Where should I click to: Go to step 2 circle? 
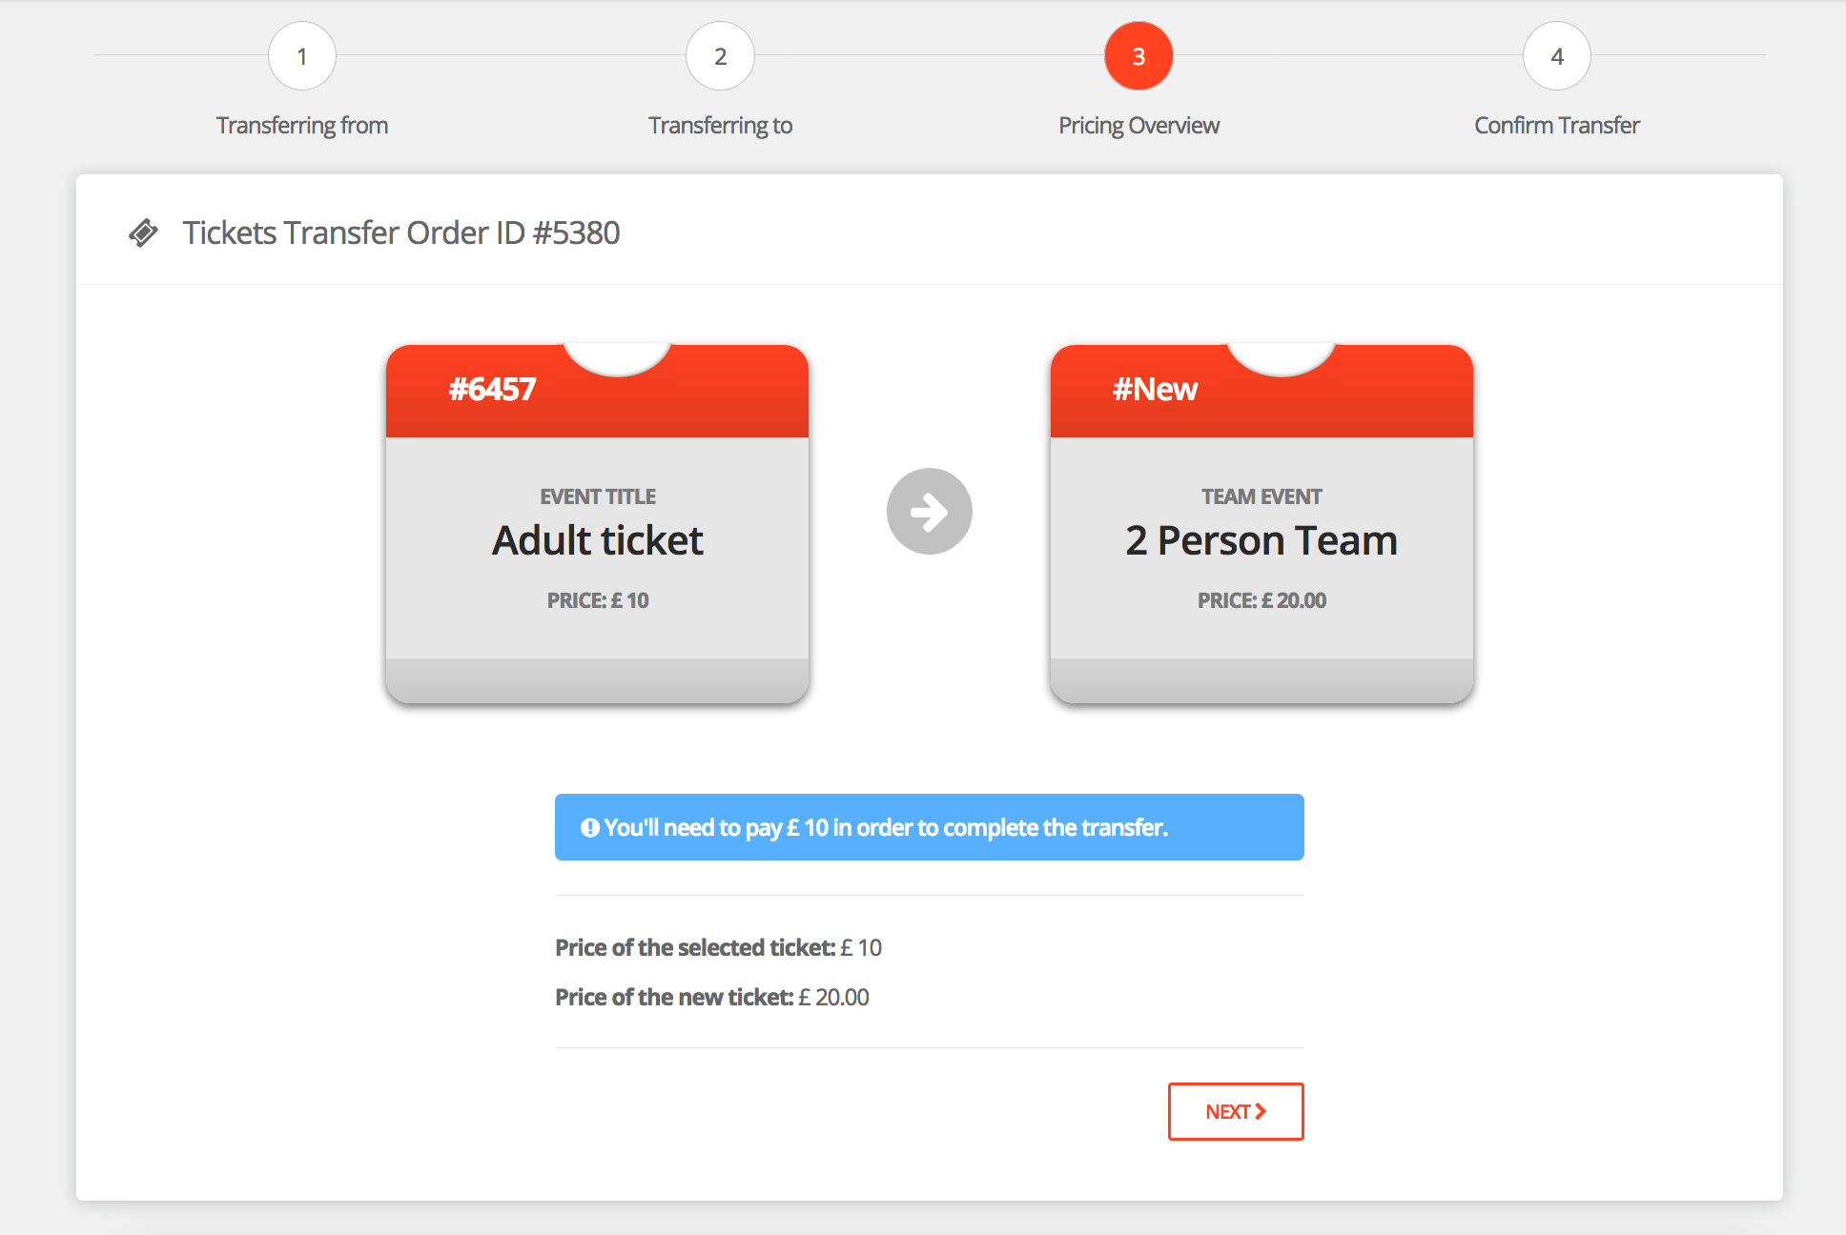coord(720,56)
